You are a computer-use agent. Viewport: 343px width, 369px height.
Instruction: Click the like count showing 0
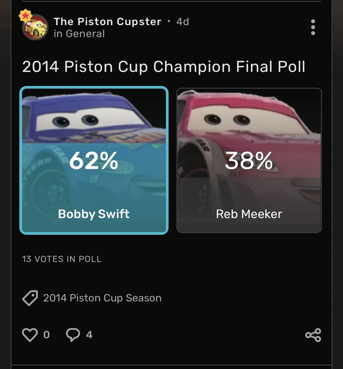(46, 335)
